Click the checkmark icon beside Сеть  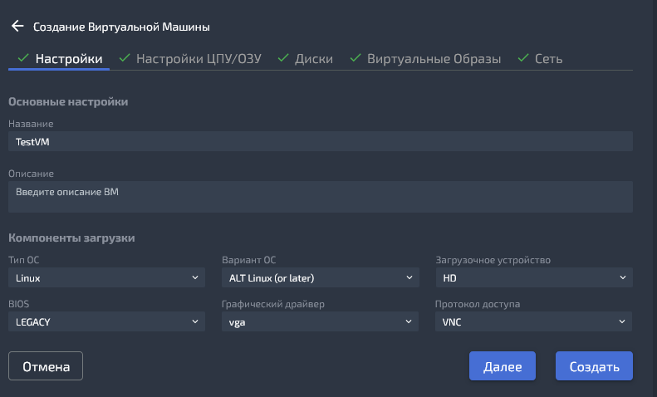[523, 59]
